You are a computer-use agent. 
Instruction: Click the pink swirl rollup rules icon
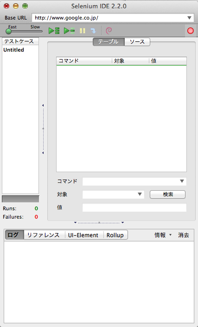click(109, 31)
